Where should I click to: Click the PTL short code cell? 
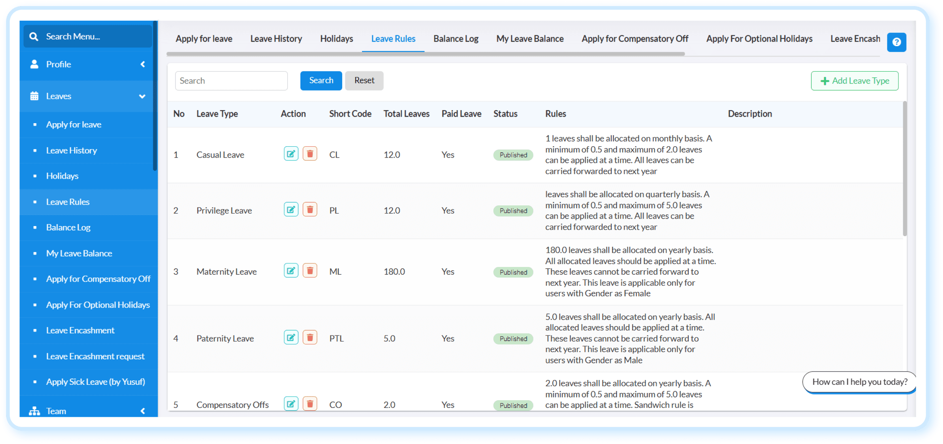coord(336,339)
